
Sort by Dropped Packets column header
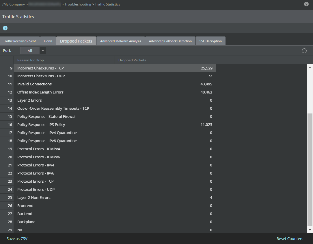[x=165, y=60]
